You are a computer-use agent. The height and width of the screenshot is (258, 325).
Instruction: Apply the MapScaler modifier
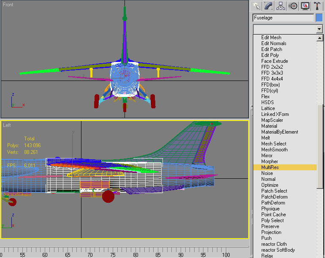pos(272,120)
